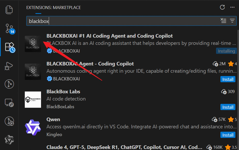Viewport: 239px width, 150px height.
Task: Refresh the extensions marketplace list
Action: (222, 7)
